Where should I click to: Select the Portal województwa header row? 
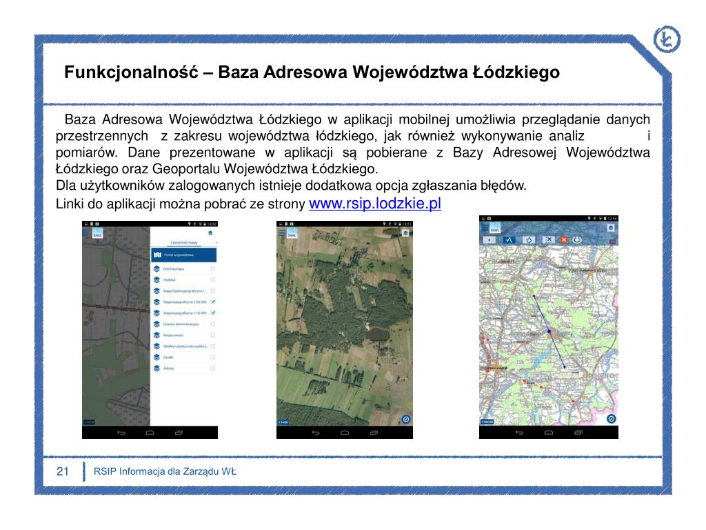coord(183,255)
